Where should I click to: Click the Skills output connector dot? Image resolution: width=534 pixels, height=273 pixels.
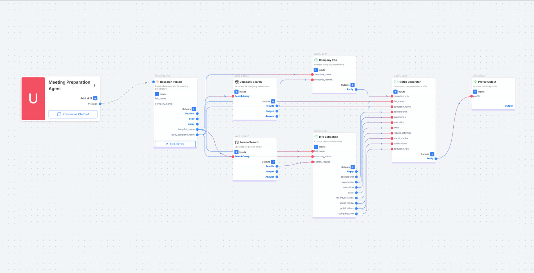click(100, 104)
